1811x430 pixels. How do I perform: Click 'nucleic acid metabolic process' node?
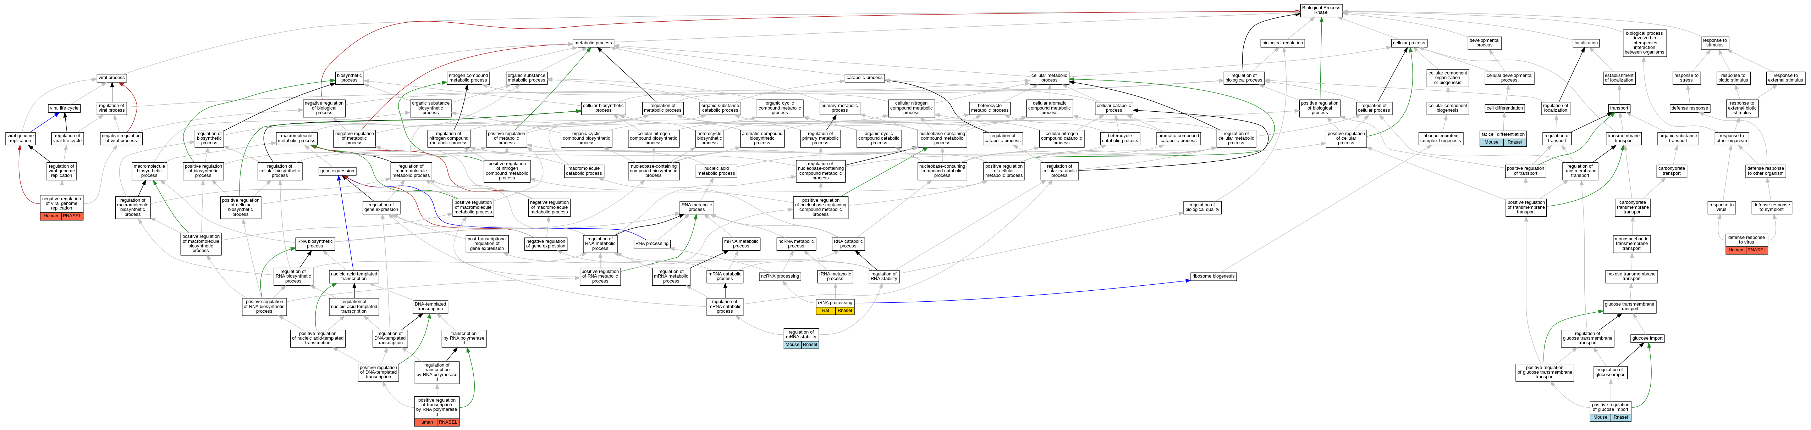coord(716,171)
